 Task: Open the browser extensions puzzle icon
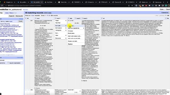coord(159,6)
